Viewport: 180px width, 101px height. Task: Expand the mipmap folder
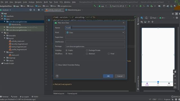tap(4, 58)
